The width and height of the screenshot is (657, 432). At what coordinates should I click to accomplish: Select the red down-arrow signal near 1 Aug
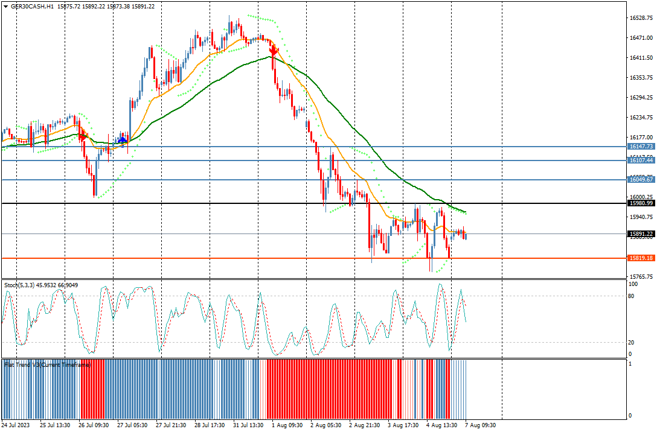tap(273, 51)
